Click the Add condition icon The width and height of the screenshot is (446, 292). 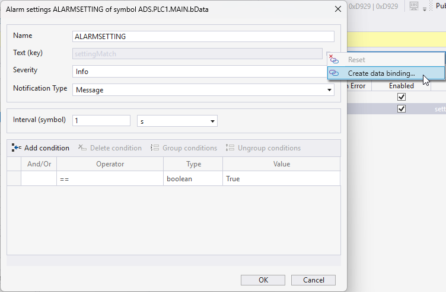click(16, 147)
